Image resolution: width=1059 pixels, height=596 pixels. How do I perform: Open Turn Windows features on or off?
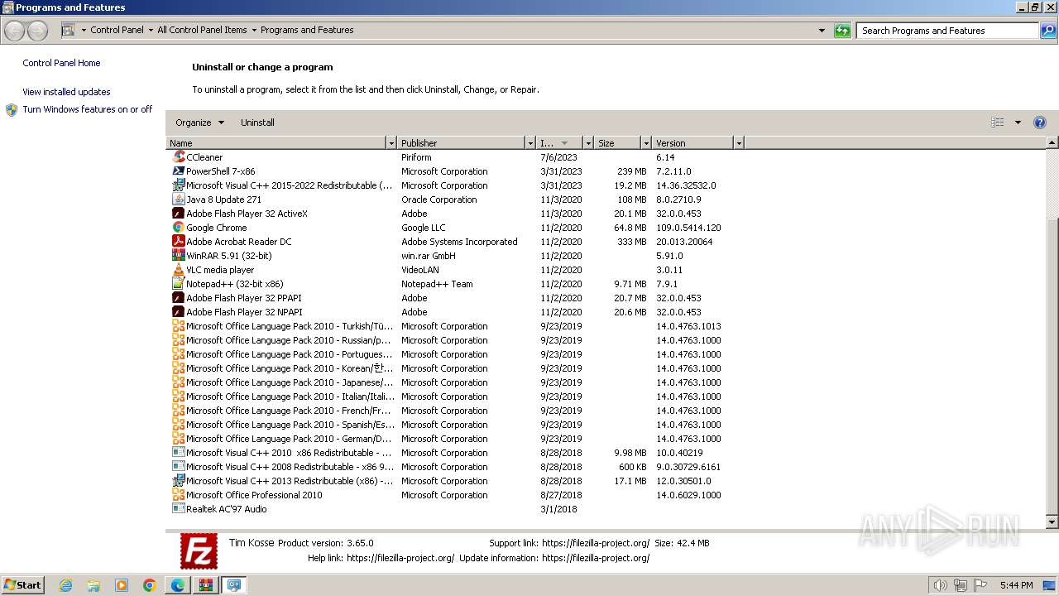click(x=88, y=109)
